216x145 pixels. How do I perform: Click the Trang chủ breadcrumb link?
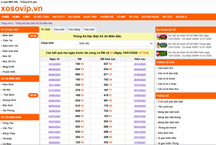[x=6, y=24]
